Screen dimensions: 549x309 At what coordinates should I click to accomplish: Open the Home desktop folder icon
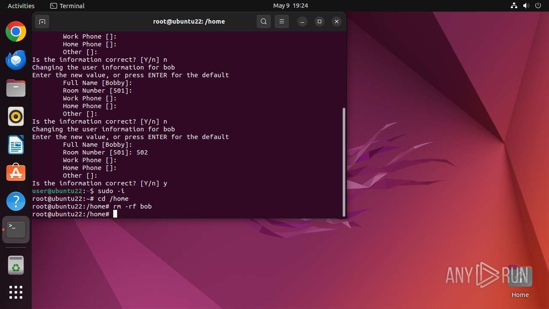(x=520, y=282)
